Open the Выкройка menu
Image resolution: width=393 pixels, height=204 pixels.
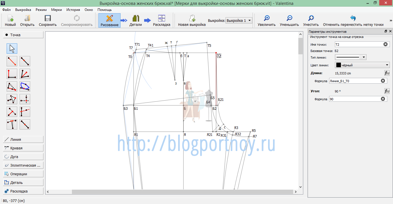(23, 9)
